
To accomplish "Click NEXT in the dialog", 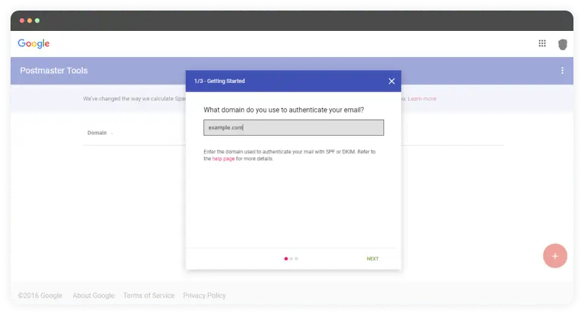I will 372,259.
